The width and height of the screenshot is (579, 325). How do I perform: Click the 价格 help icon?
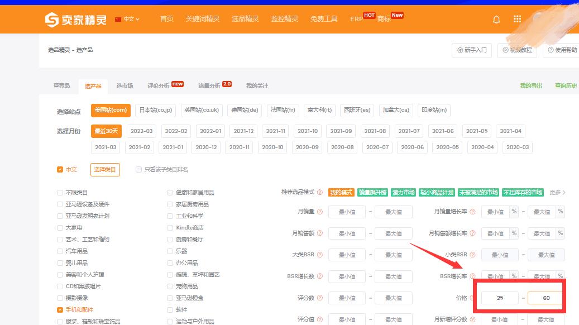pos(472,298)
